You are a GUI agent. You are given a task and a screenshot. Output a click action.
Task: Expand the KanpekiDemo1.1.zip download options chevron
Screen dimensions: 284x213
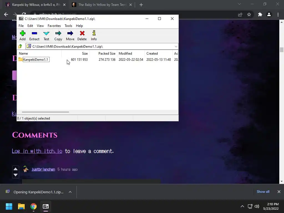click(x=70, y=192)
